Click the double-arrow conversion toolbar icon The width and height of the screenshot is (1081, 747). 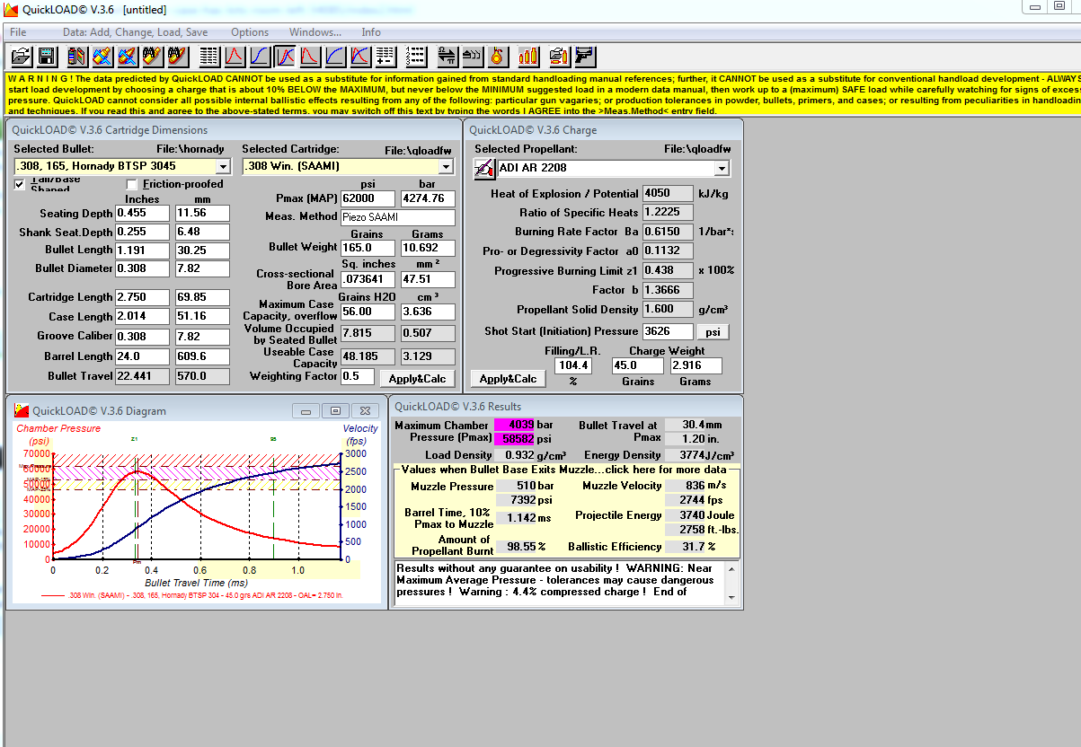click(x=447, y=57)
